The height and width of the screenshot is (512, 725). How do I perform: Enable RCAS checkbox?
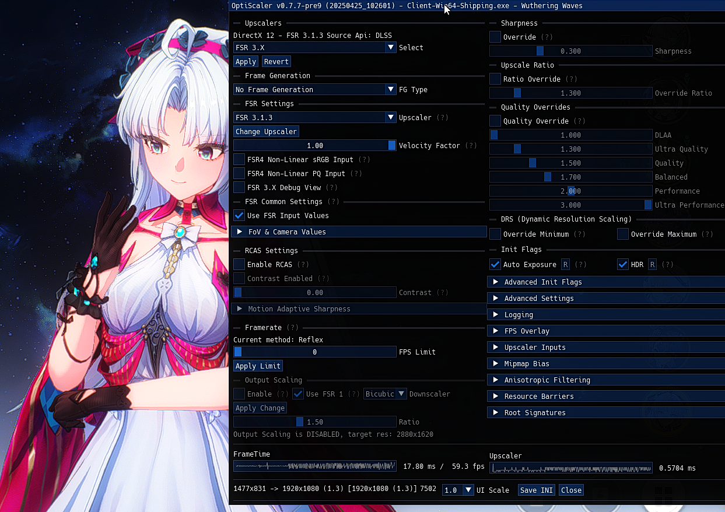pos(239,264)
